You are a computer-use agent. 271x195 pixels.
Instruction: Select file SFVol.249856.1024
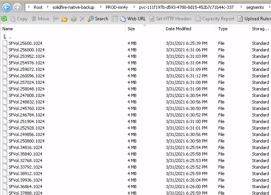pyautogui.click(x=26, y=134)
